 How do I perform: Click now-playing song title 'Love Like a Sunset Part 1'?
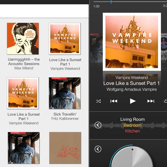[x=132, y=83]
